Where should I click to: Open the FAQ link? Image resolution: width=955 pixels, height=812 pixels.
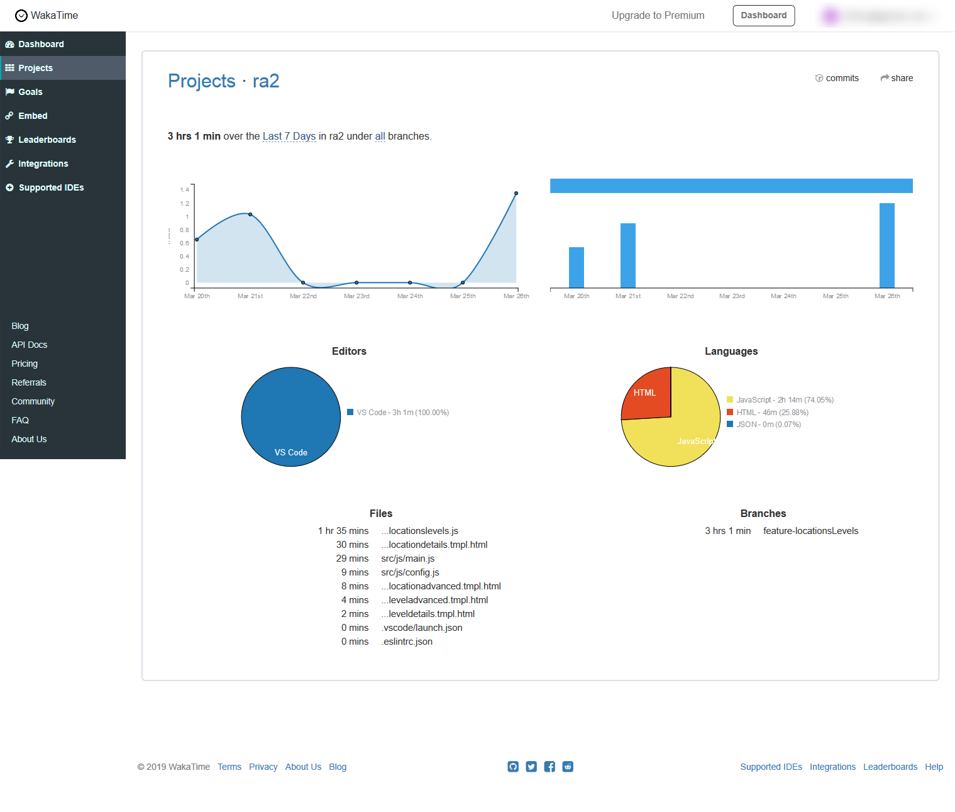[x=20, y=420]
